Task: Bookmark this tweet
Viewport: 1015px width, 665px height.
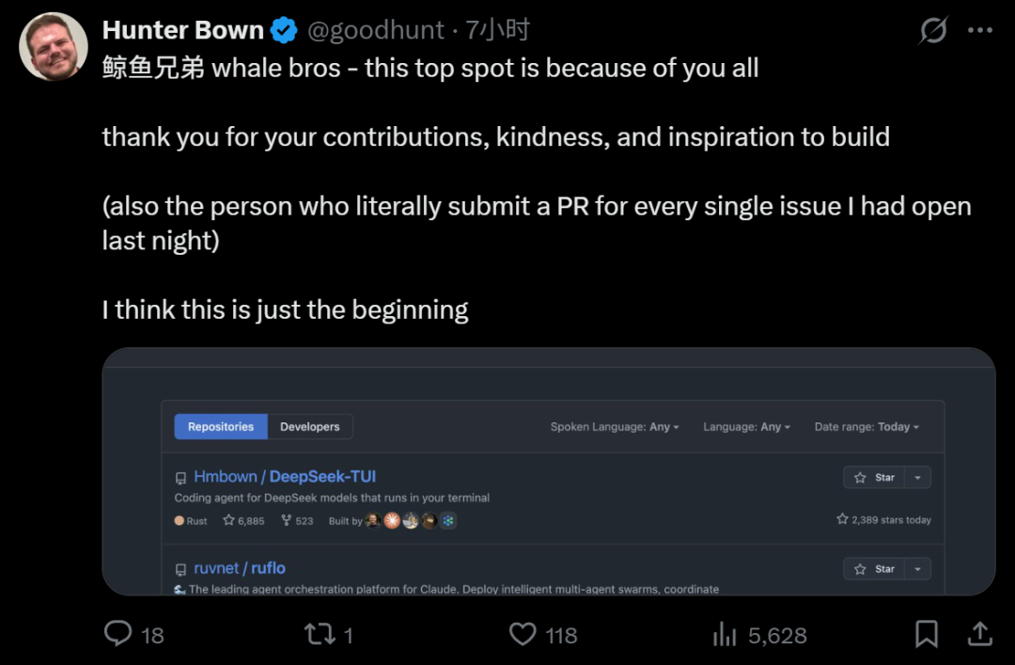Action: coord(927,634)
